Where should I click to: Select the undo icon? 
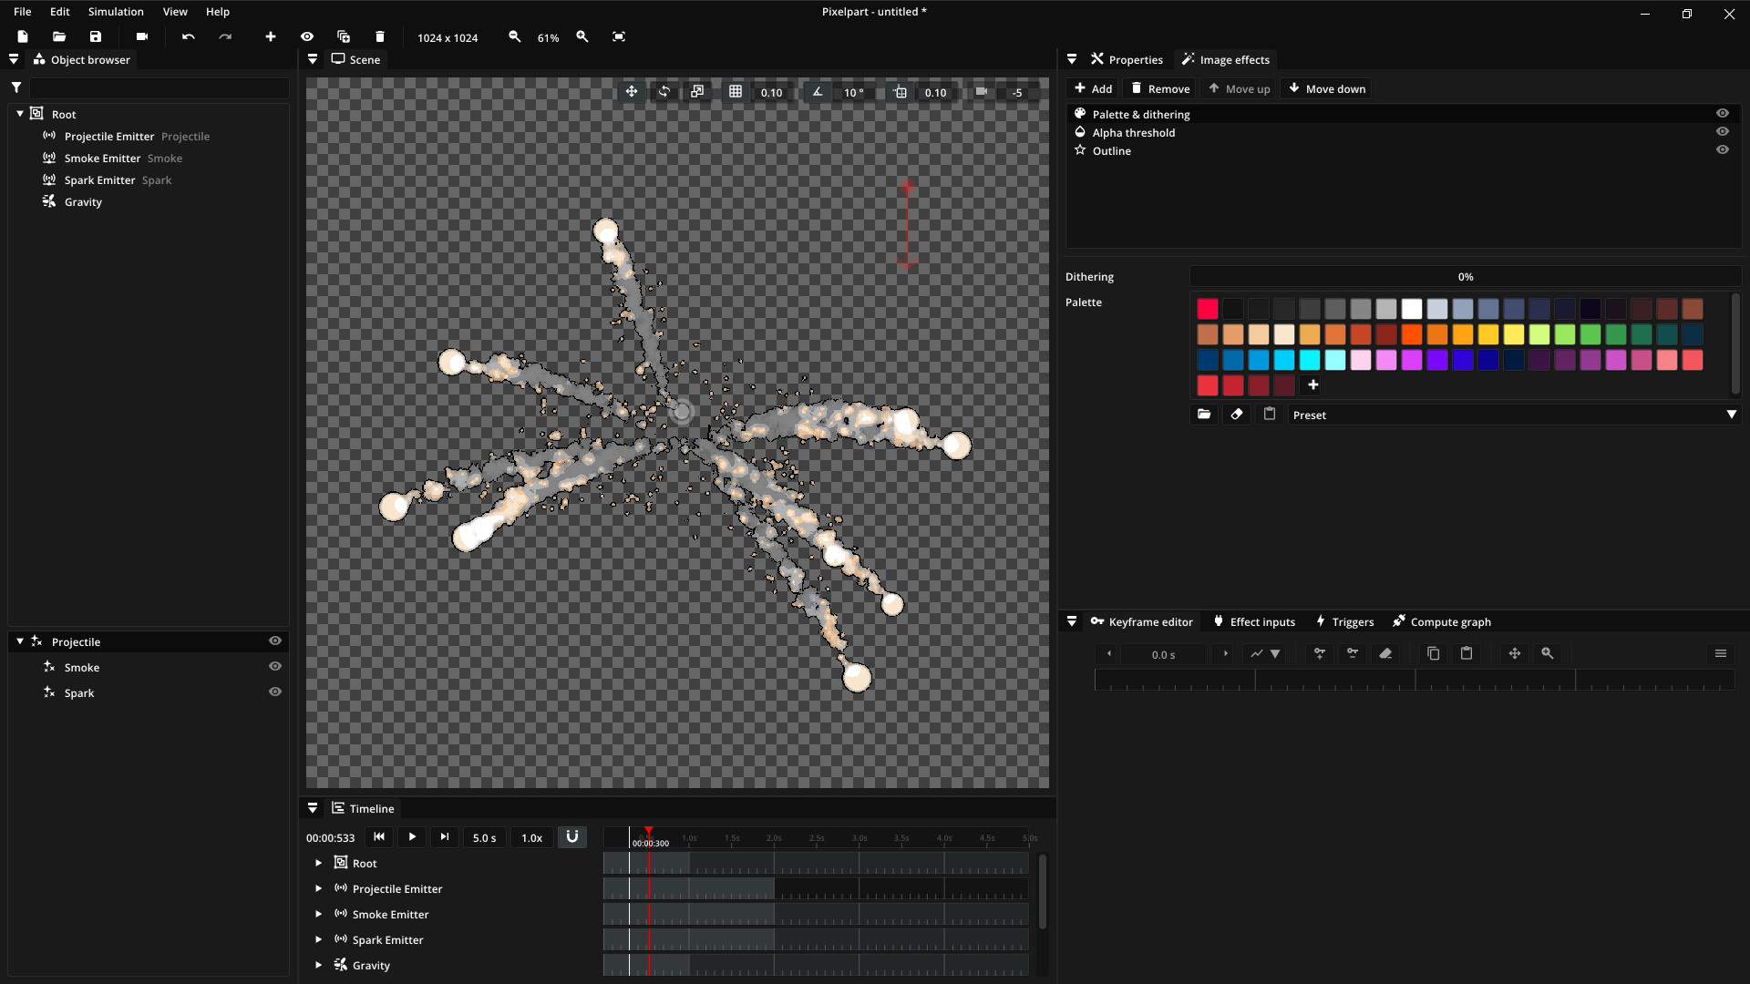point(188,36)
